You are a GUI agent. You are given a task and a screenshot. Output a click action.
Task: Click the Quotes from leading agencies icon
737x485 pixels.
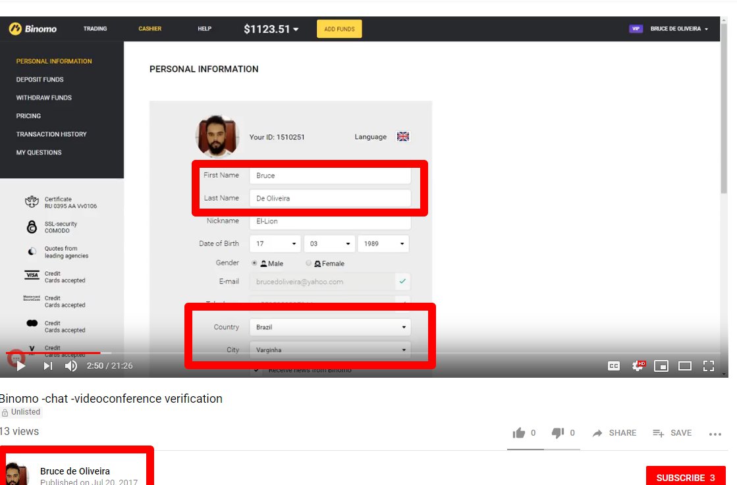32,251
